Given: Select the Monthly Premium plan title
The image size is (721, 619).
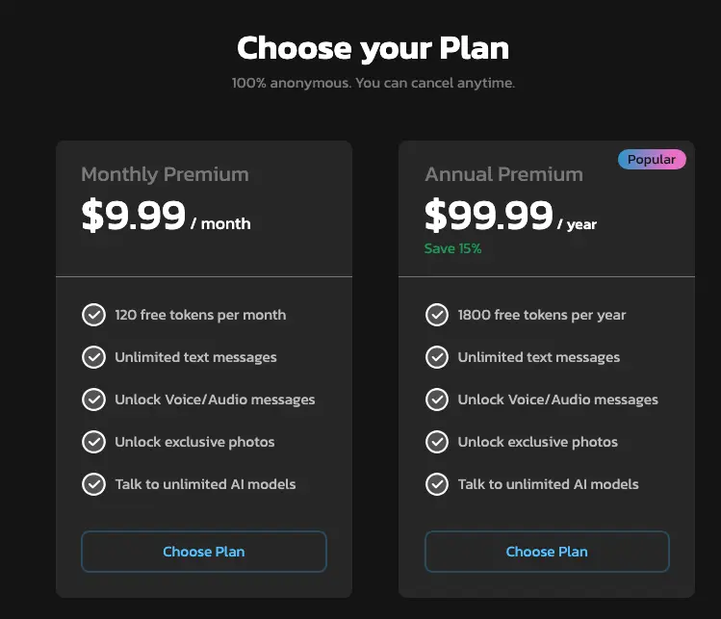Looking at the screenshot, I should pos(165,175).
